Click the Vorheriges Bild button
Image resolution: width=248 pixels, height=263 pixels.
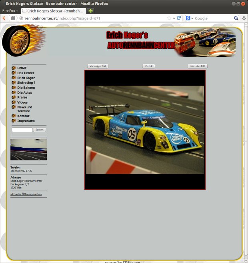click(98, 66)
